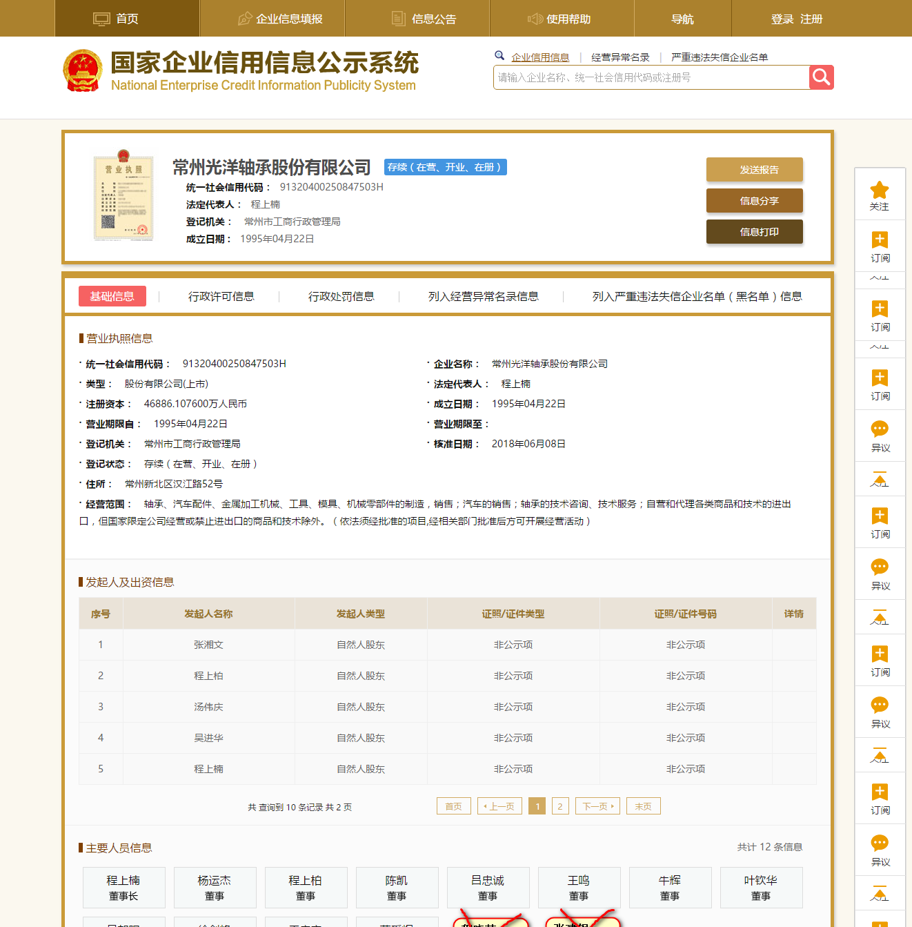Click the small magnifier beside 企业信用信息
912x927 pixels.
coord(499,55)
